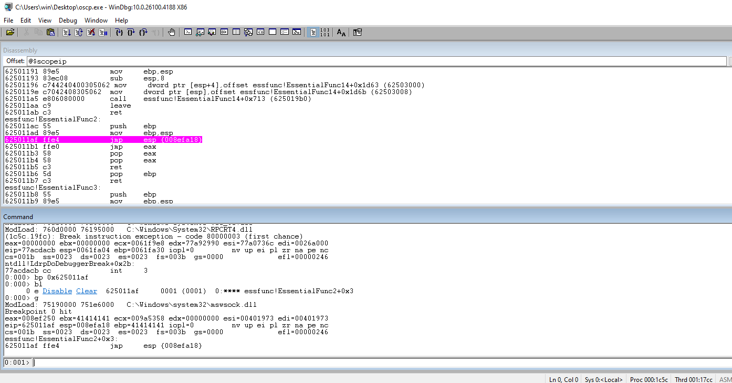Click the Step Into icon
Screen dimensions: 732x383
point(119,33)
